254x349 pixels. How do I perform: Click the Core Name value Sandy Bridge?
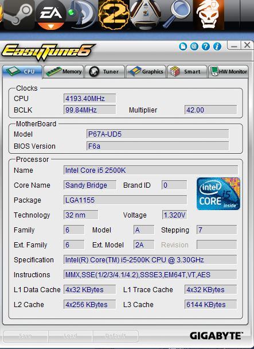(90, 185)
